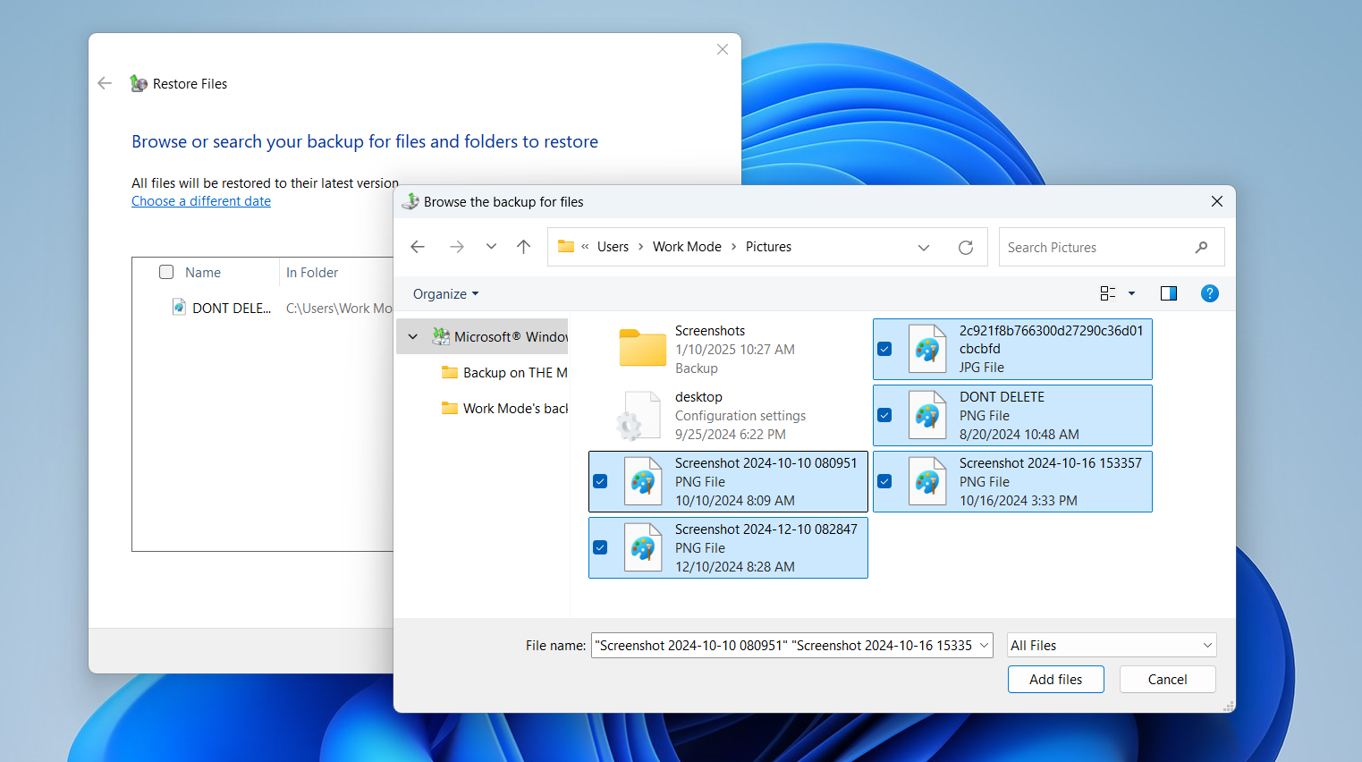1362x762 pixels.
Task: Click the Add files button
Action: (1055, 680)
